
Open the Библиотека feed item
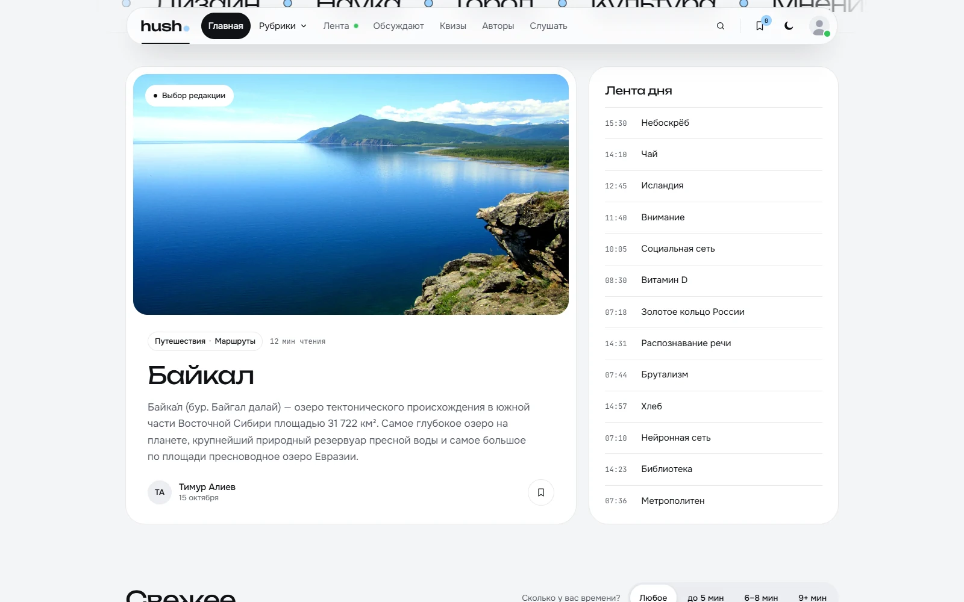pyautogui.click(x=713, y=469)
